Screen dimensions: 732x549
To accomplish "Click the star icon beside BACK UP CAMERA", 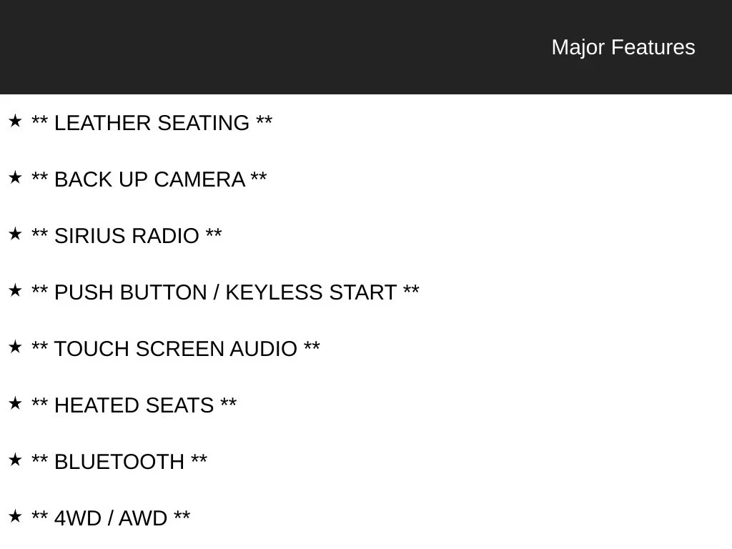I will click(x=15, y=177).
